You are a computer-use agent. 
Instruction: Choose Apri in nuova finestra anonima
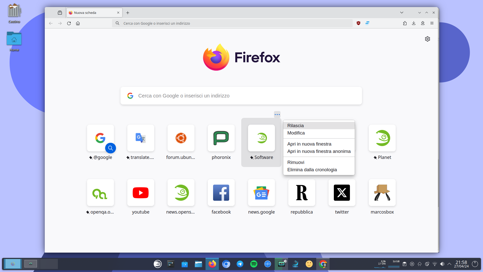319,151
